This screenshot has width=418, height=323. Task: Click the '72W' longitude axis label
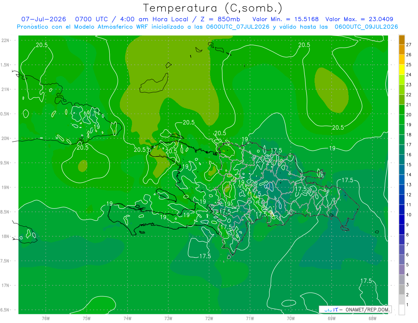tap(209, 318)
